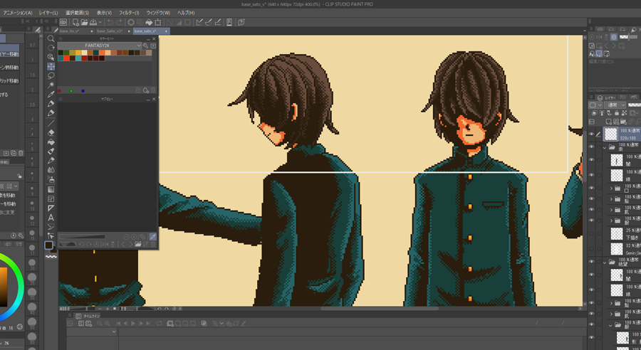Open the layer blending mode dropdown
This screenshot has height=350, width=641.
(x=614, y=105)
